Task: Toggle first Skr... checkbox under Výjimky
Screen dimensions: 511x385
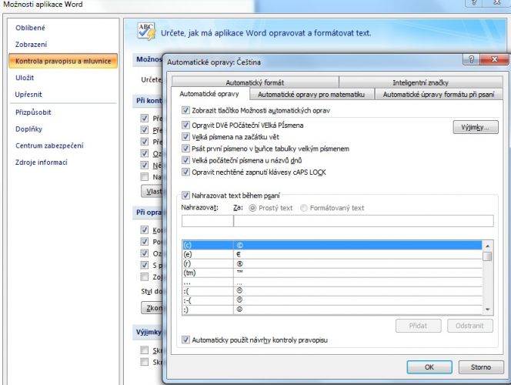Action: (145, 350)
